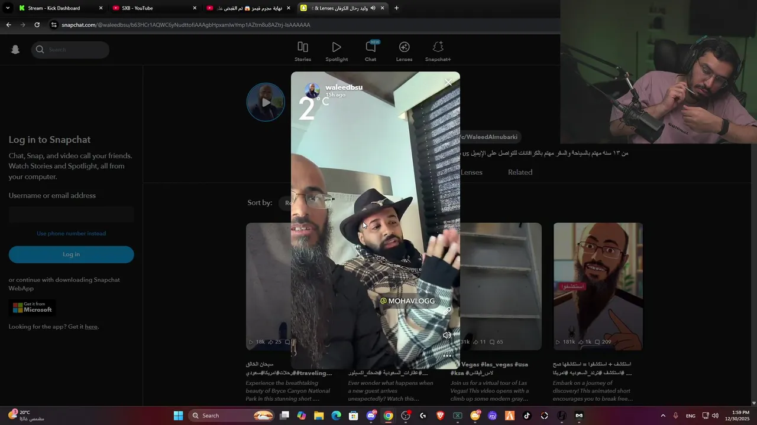The image size is (757, 425).
Task: Click the WaleedAlmubarki channel link chip
Action: tap(490, 137)
